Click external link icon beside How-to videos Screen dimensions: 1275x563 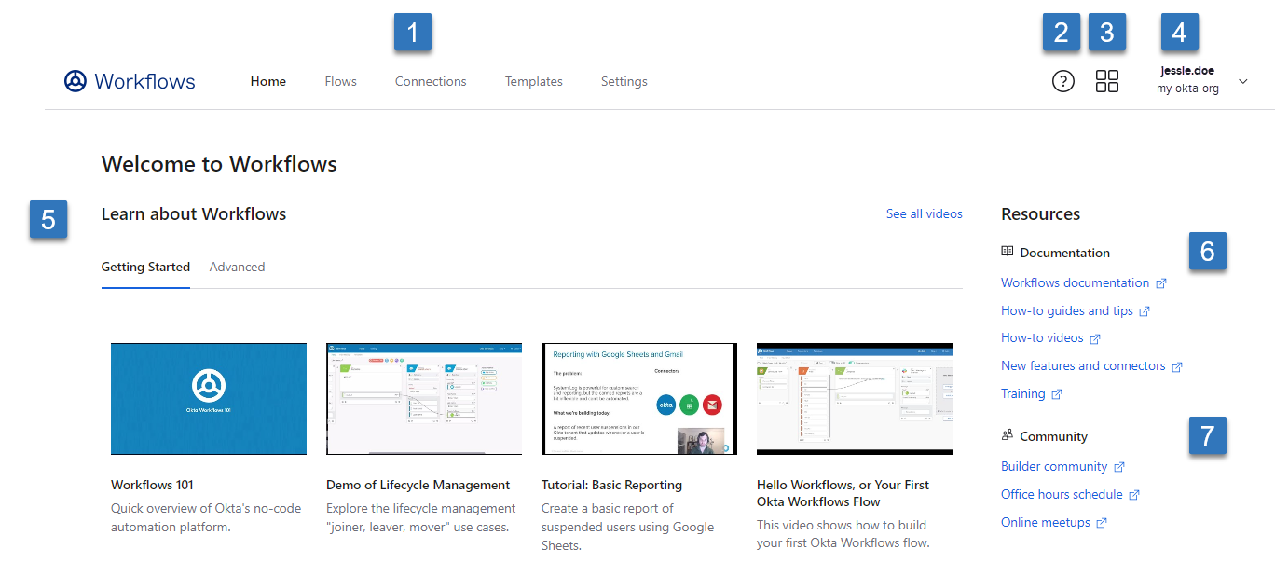click(1095, 338)
